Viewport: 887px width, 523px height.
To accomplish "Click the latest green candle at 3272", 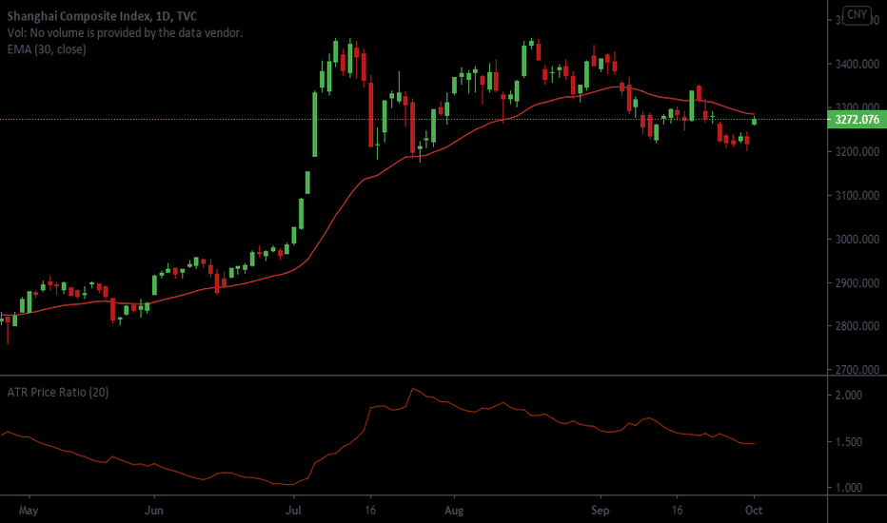I will [754, 121].
